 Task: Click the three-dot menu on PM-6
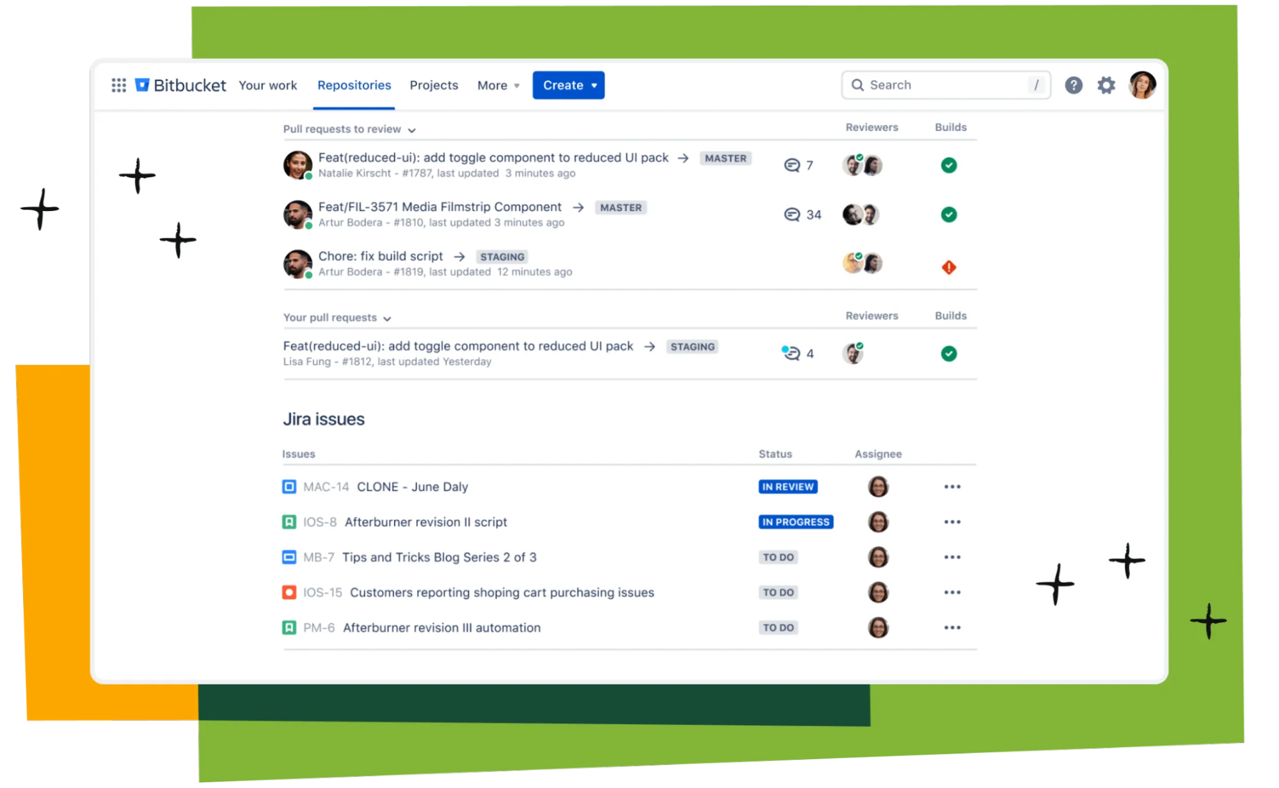[x=953, y=627]
